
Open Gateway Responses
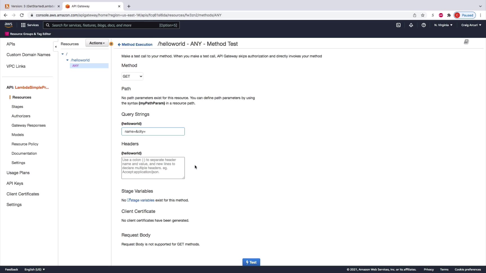point(28,125)
